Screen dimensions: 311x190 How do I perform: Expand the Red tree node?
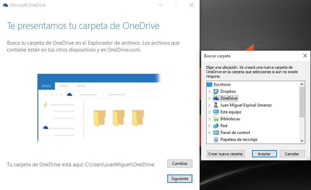pos(209,126)
